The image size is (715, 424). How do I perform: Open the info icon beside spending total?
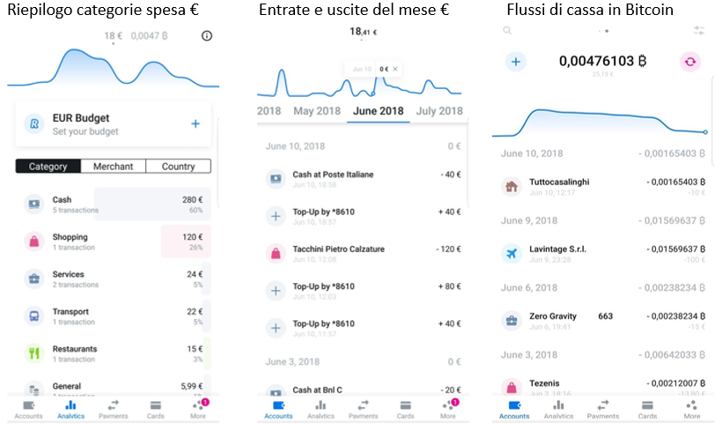coord(207,35)
